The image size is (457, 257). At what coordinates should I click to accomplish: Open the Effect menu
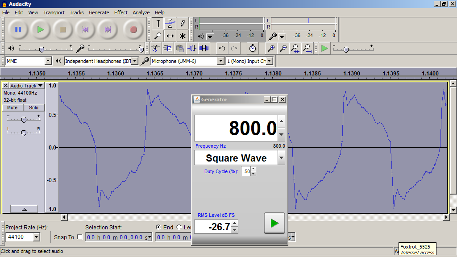point(120,12)
